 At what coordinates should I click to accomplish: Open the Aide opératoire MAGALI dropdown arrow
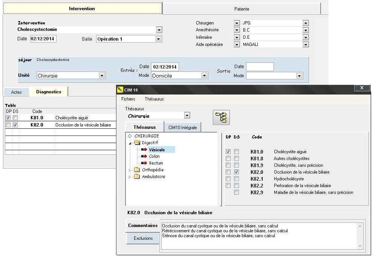pyautogui.click(x=306, y=44)
